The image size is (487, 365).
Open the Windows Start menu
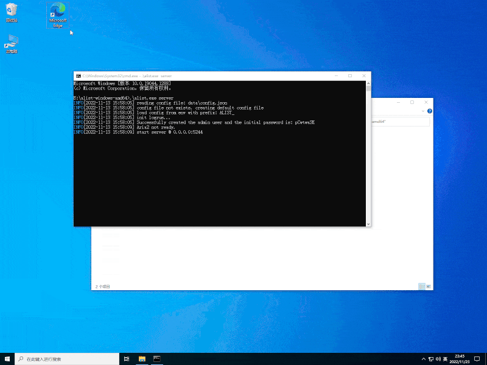pos(7,359)
